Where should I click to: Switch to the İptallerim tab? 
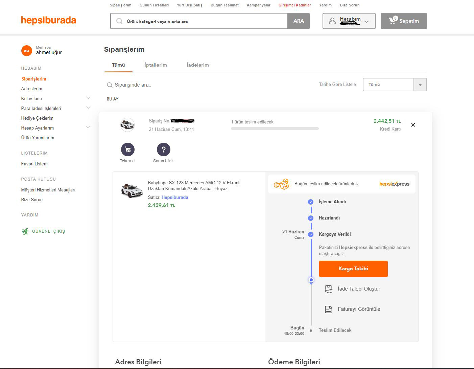click(156, 65)
